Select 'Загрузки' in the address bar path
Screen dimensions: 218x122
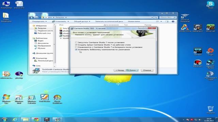(60, 17)
